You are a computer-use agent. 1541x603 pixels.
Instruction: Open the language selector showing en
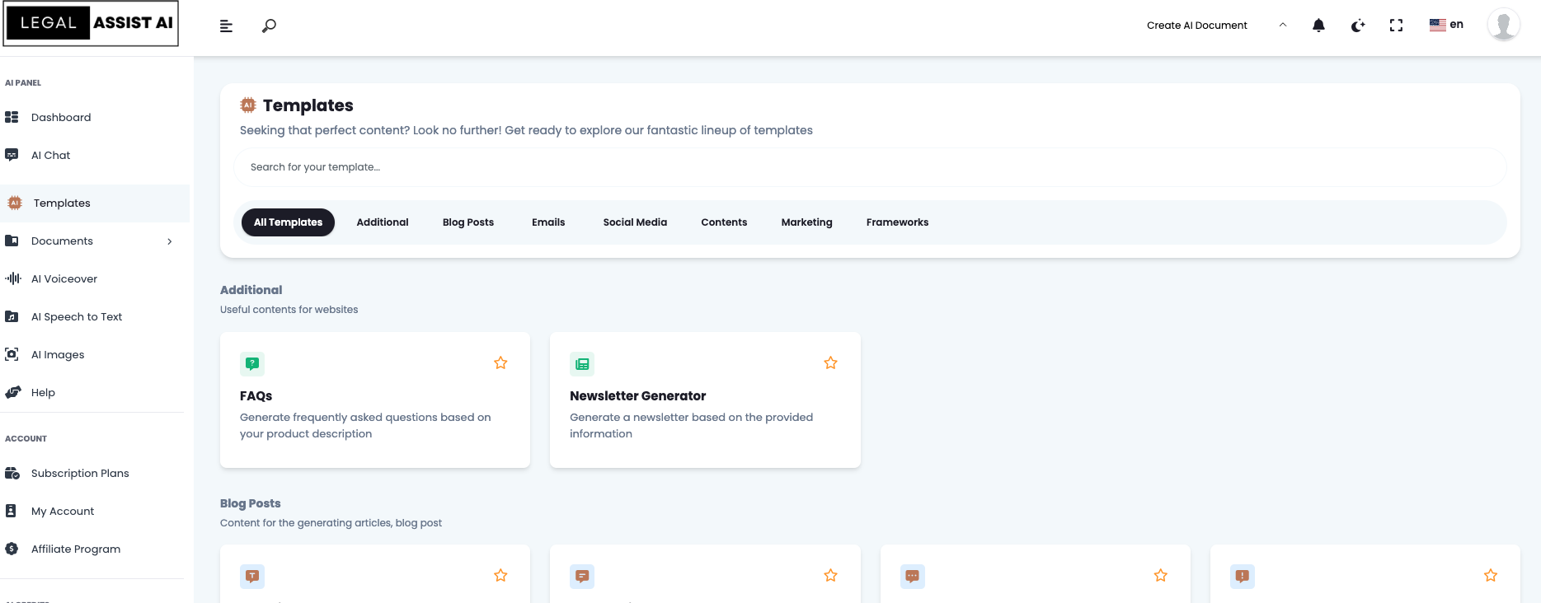click(x=1446, y=25)
